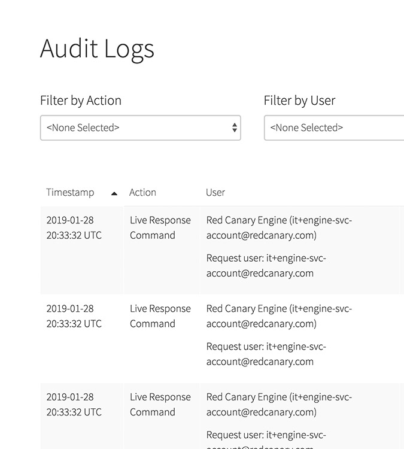Click the Audit Logs page heading
Viewport: 404px width, 449px height.
tap(97, 48)
